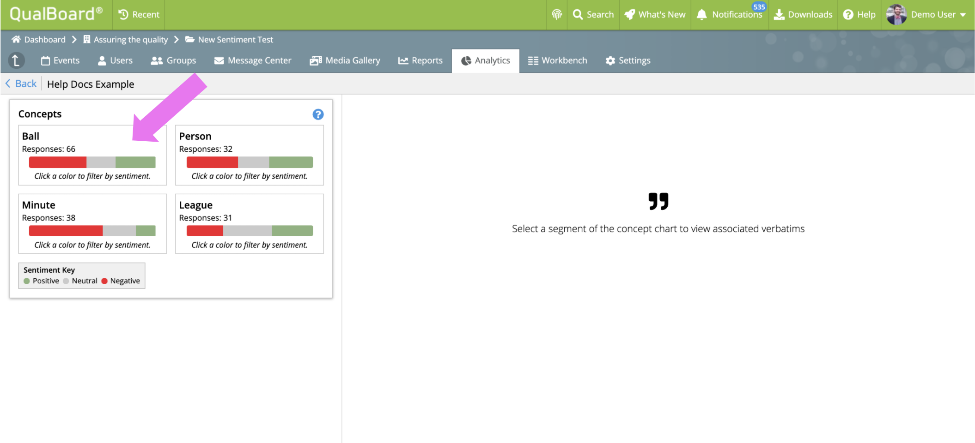Click the Positive entry in Sentiment Key

tap(41, 281)
